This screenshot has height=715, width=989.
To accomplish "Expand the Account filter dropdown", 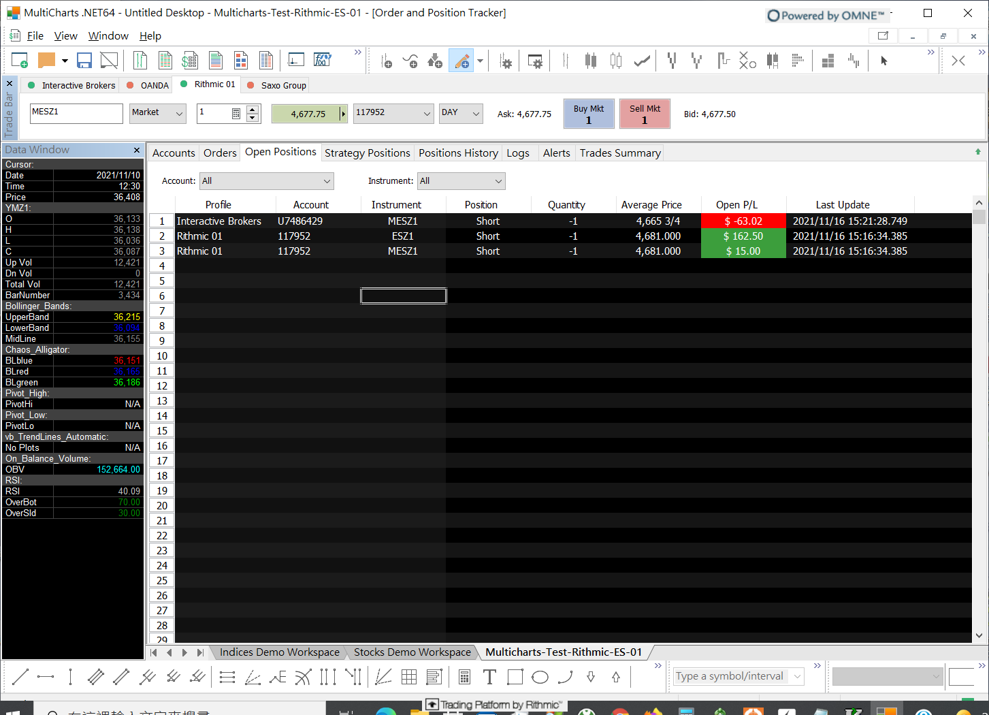I will tap(327, 181).
